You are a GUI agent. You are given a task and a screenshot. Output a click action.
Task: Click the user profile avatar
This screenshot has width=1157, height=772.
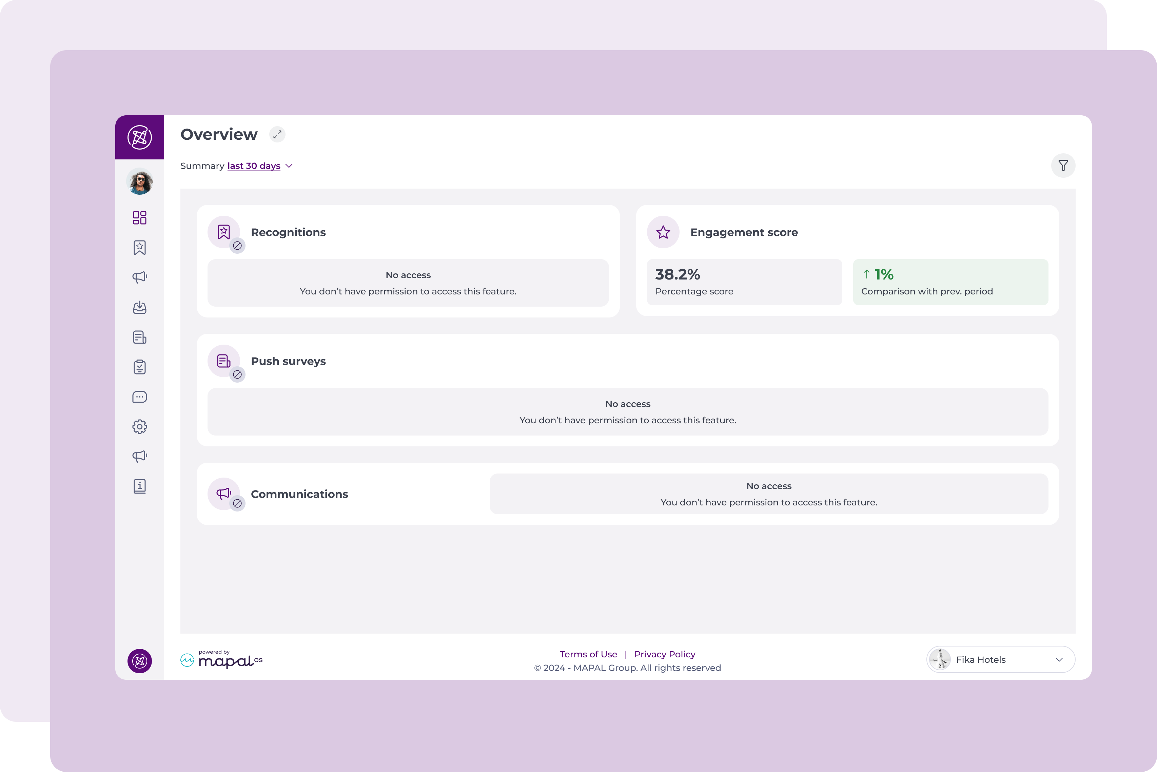click(140, 182)
